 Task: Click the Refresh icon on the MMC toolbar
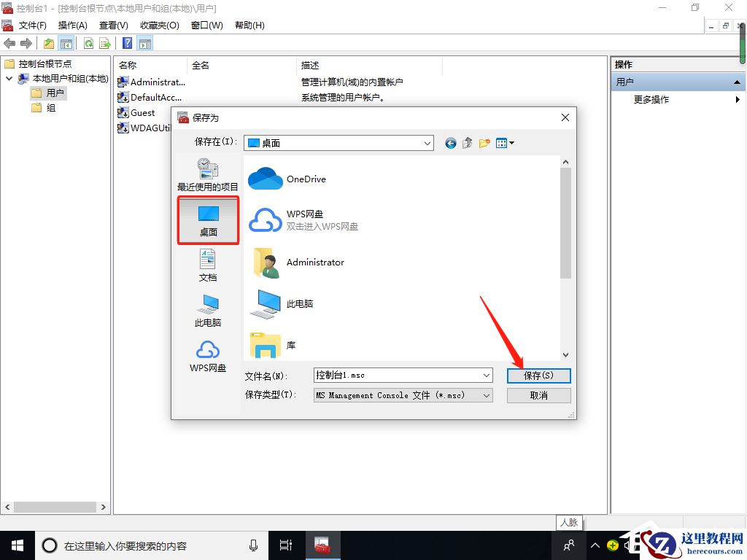88,43
